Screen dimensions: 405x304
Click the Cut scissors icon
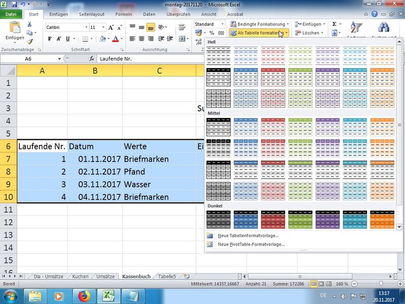29,24
